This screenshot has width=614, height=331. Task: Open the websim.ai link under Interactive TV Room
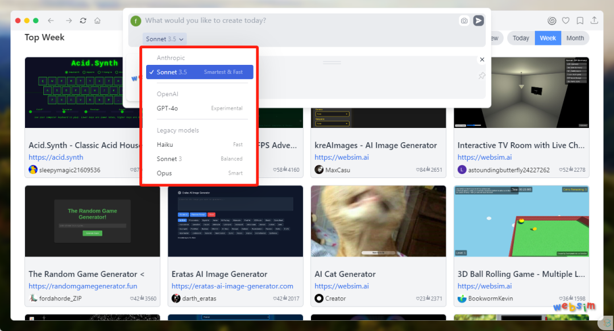click(x=485, y=157)
